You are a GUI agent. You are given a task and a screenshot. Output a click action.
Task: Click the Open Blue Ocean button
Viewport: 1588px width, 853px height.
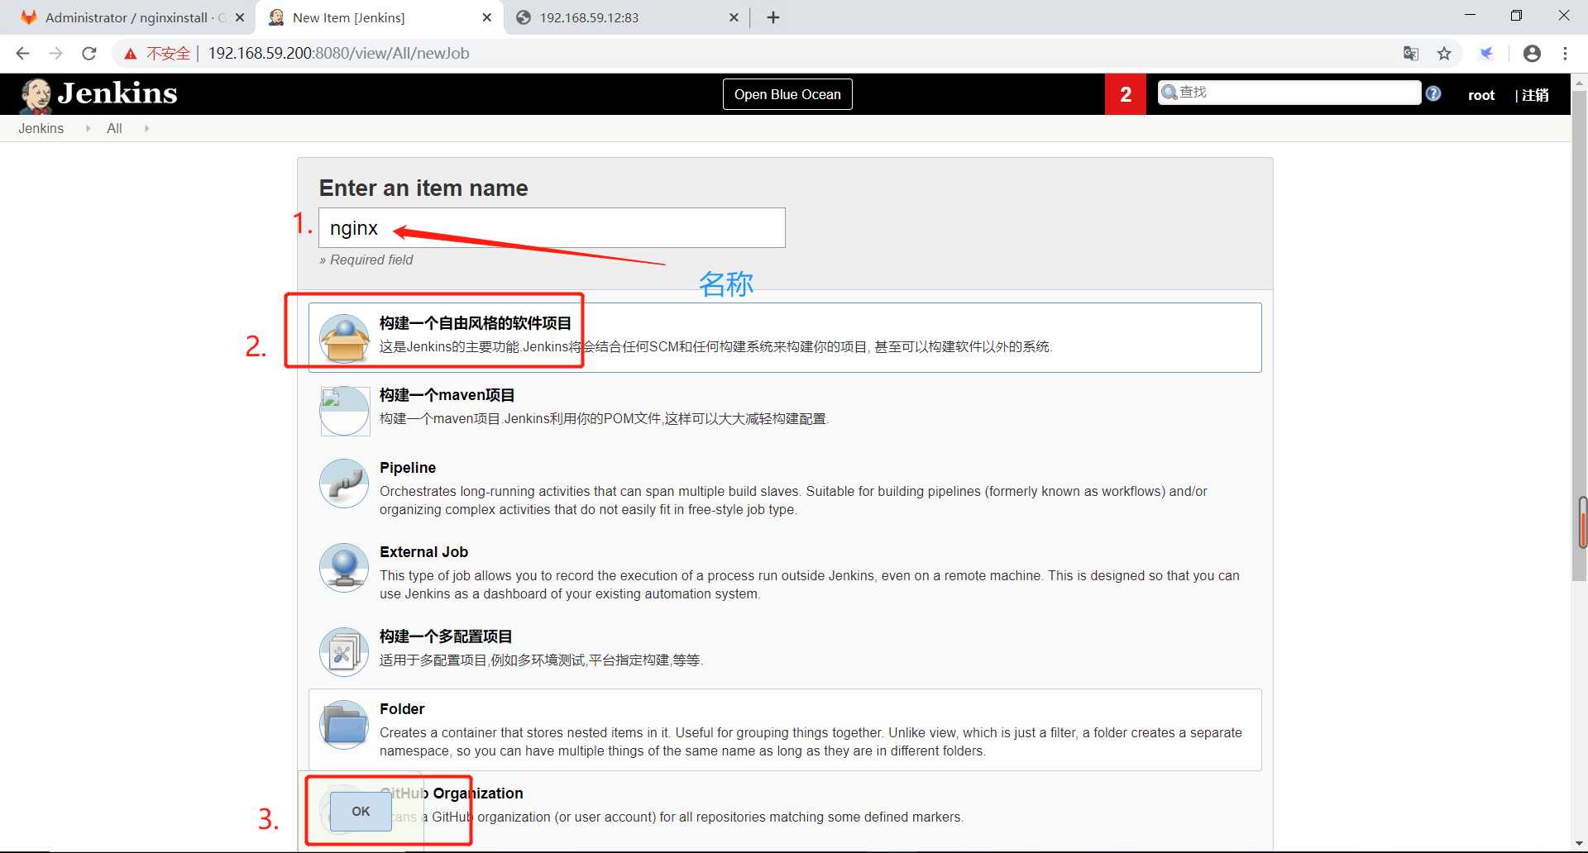click(787, 94)
